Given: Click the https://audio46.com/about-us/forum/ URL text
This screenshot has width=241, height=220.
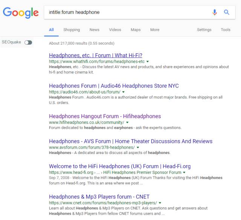Looking at the screenshot, I should point(84,92).
